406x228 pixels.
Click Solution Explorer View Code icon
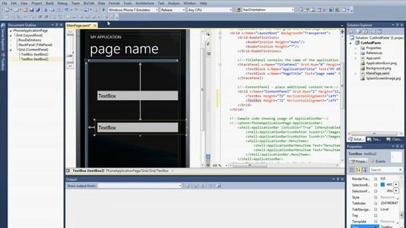tap(373, 32)
